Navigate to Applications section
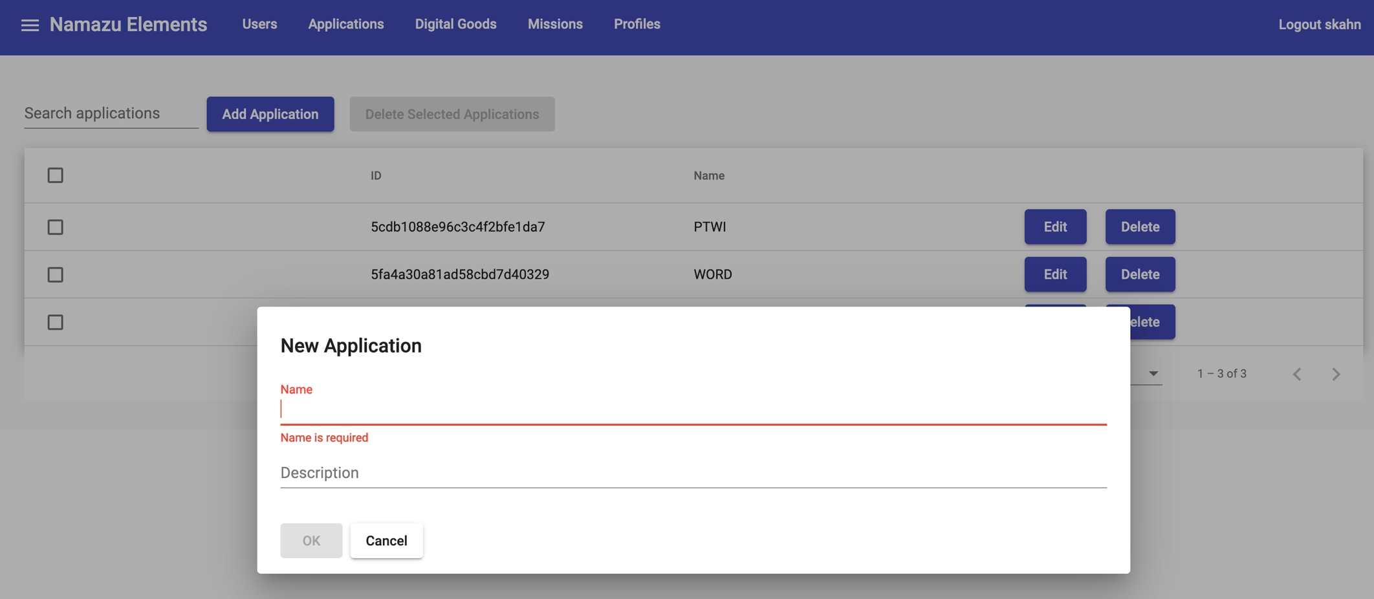 pos(345,24)
